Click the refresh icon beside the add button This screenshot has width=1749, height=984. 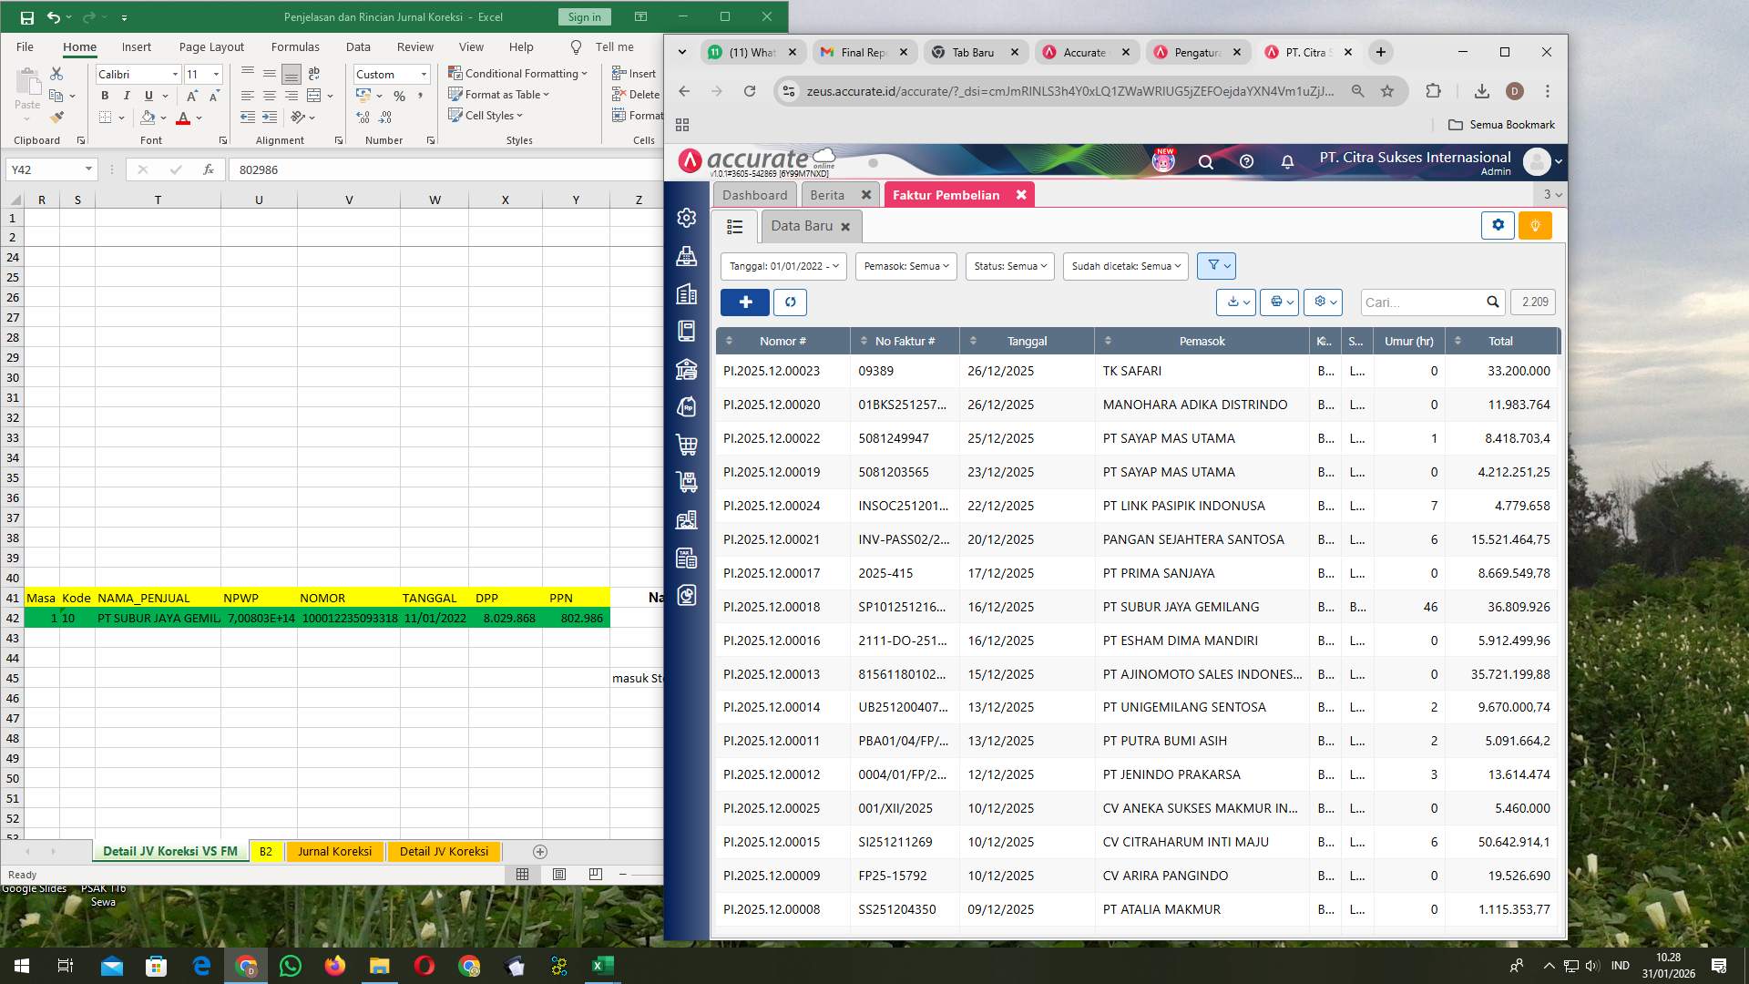click(x=790, y=302)
